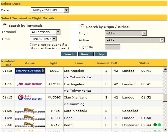Click the Singapore Airlines logo for SQ11

pos(30,71)
